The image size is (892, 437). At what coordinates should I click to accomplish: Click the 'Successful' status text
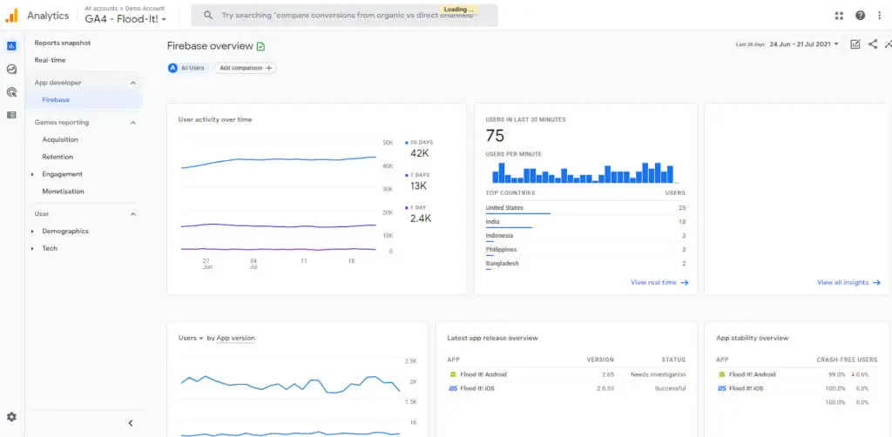tap(670, 389)
